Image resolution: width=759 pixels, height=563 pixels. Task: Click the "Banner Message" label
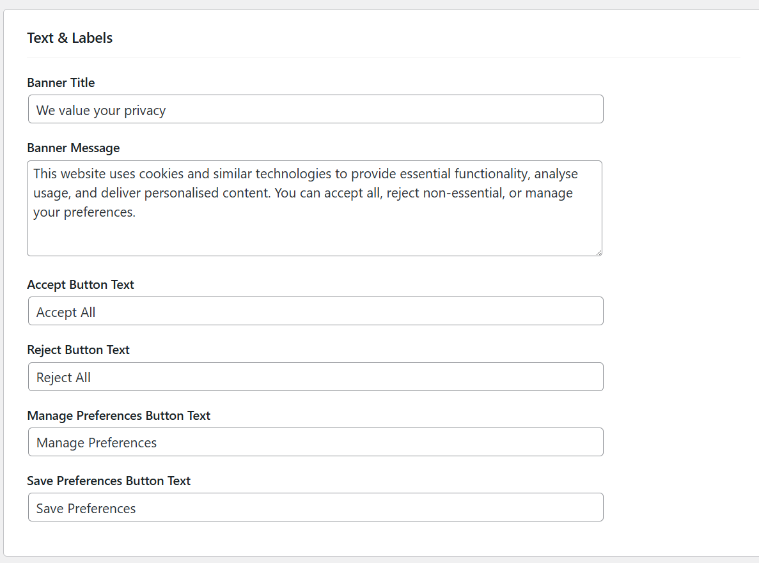pyautogui.click(x=74, y=148)
